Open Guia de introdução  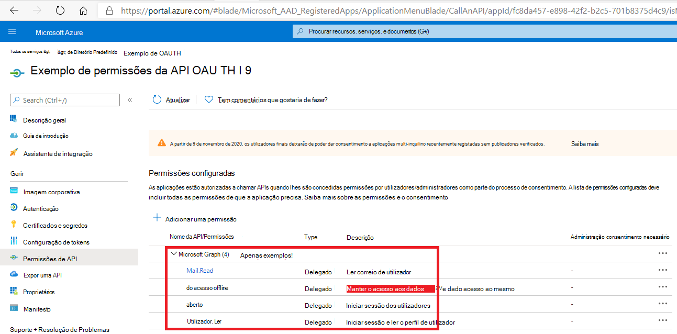pyautogui.click(x=46, y=136)
